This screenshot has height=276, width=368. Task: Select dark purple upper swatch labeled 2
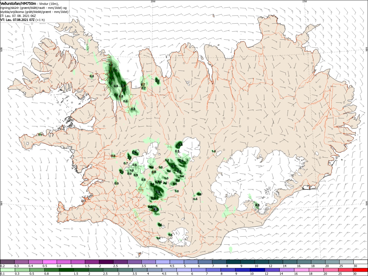(x=106, y=262)
